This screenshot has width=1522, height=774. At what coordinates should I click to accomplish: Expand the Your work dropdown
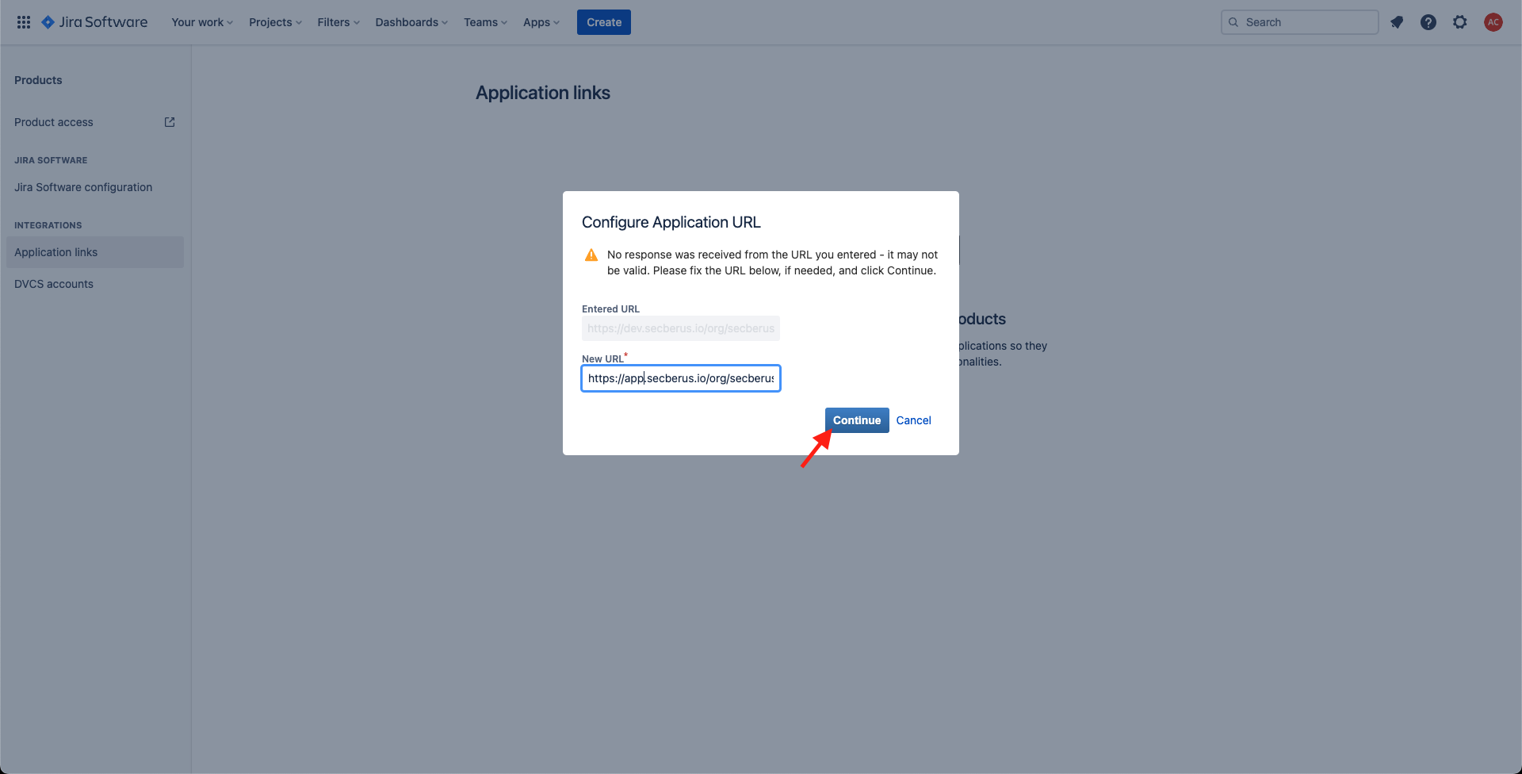pyautogui.click(x=202, y=22)
